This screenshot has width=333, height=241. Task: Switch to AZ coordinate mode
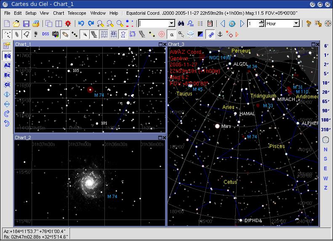[x=7, y=66]
